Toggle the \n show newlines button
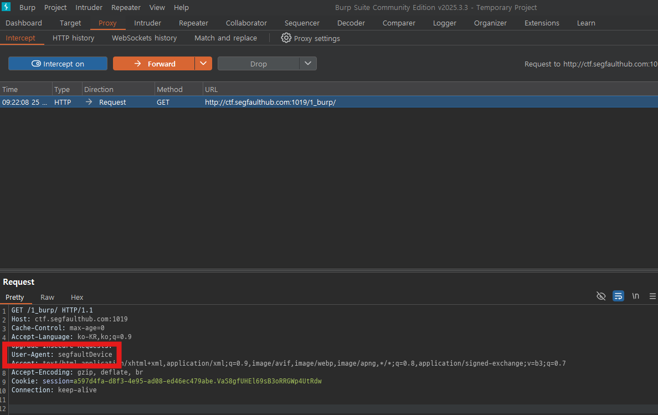 pyautogui.click(x=636, y=296)
